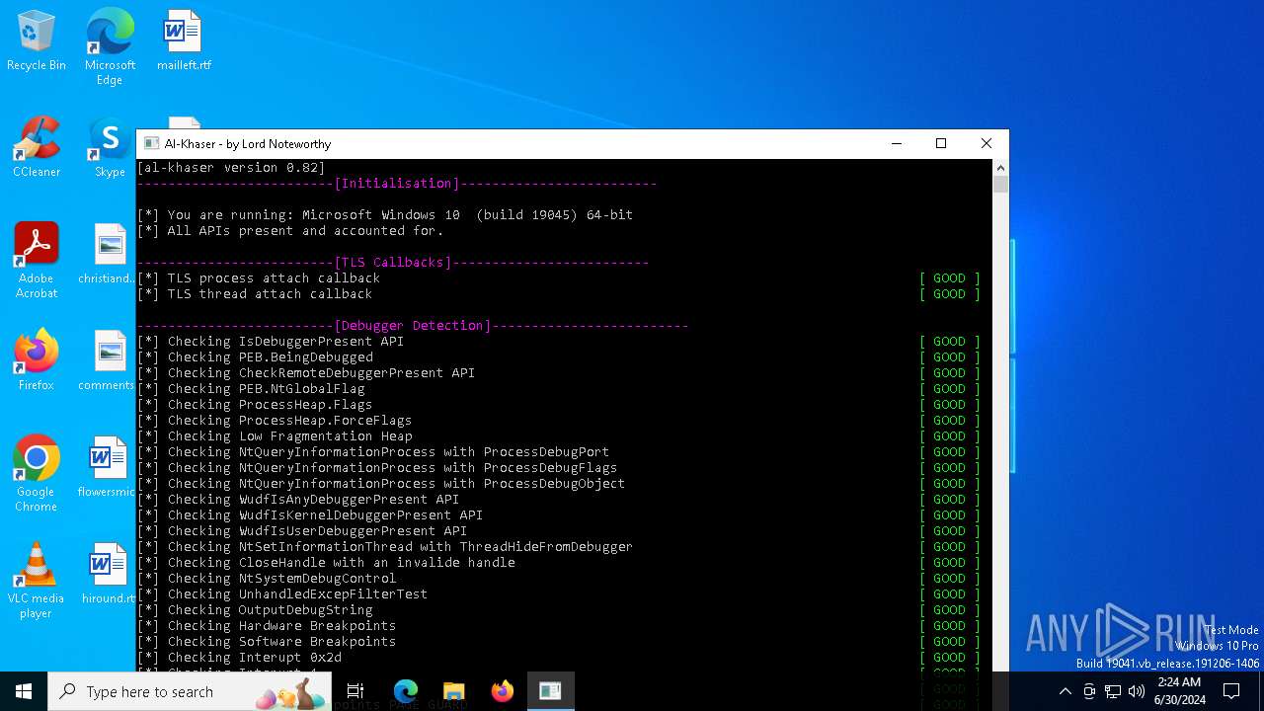The image size is (1264, 711).
Task: Launch Edge from the taskbar
Action: coord(406,691)
